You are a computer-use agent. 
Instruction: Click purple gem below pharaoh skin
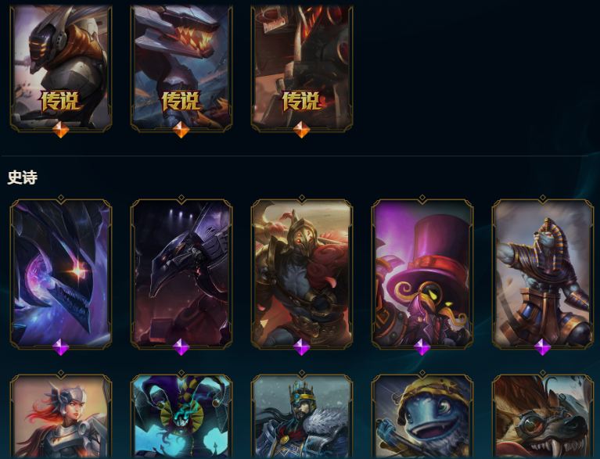point(543,347)
